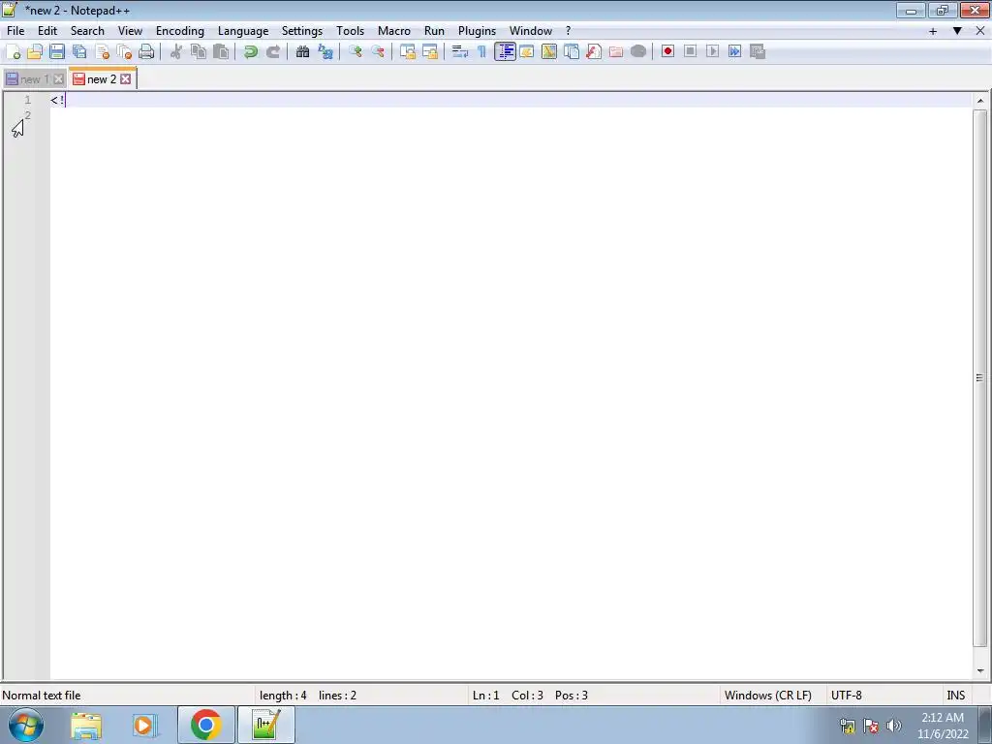Click the Save All toolbar icon
This screenshot has width=992, height=744.
tap(79, 52)
